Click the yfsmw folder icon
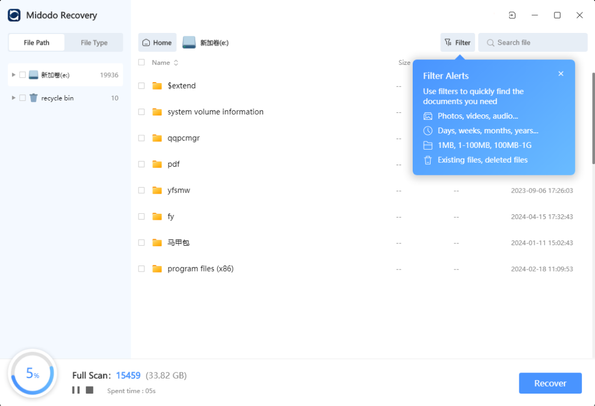 pos(157,191)
